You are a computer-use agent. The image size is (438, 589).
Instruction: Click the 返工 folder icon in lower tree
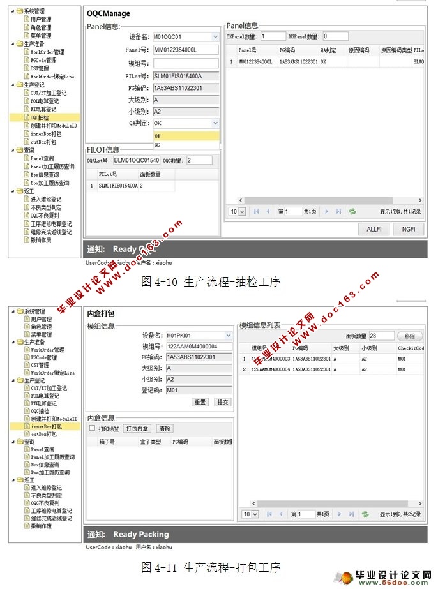20,480
